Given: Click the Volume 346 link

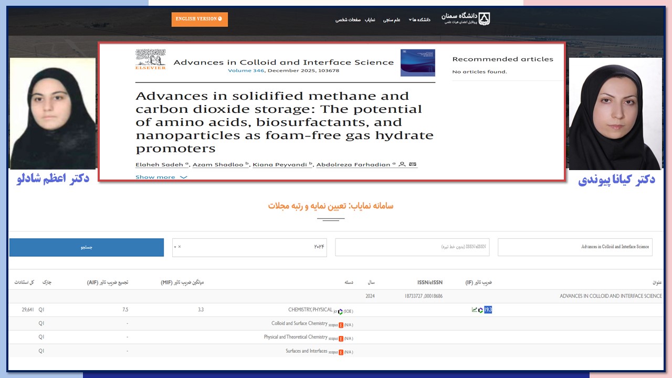Looking at the screenshot, I should (246, 70).
